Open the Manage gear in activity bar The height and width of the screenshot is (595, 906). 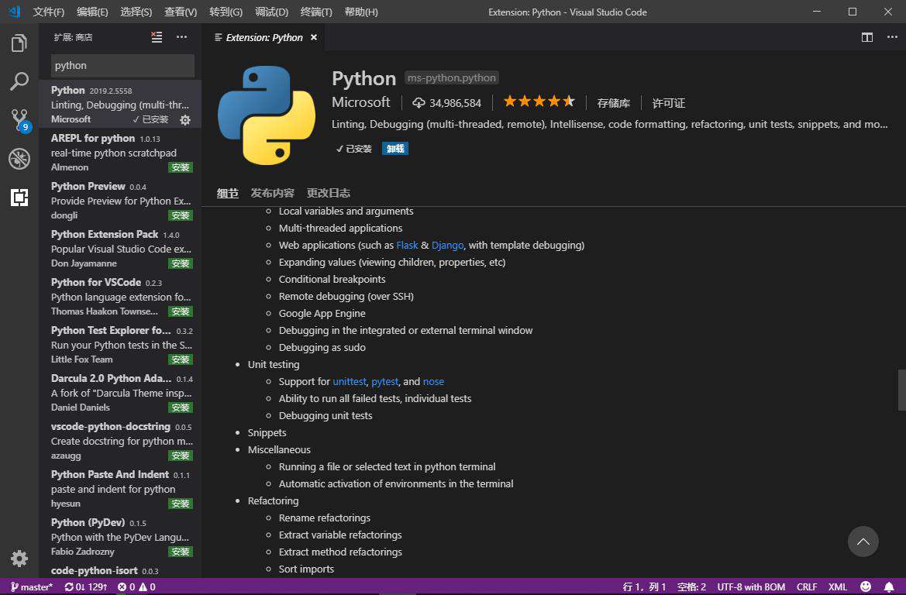point(19,559)
